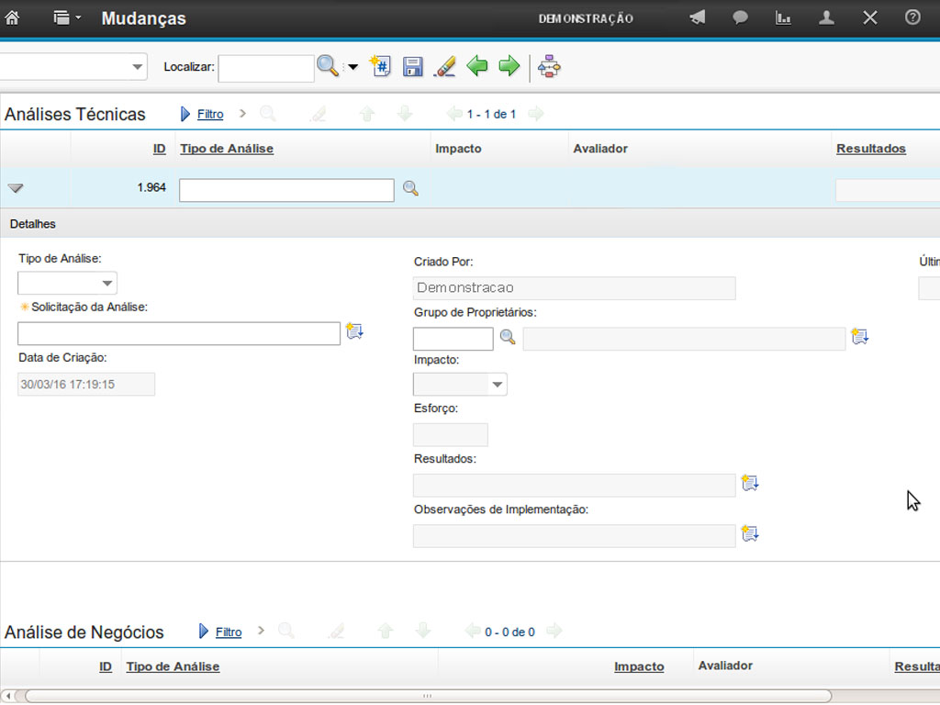Sort by Resultados column header
This screenshot has width=940, height=705.
(870, 149)
